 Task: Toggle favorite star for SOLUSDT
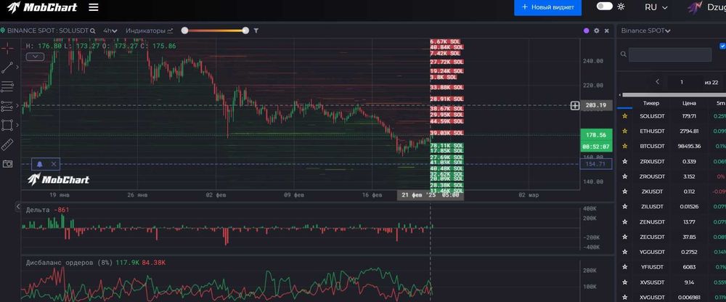[624, 116]
